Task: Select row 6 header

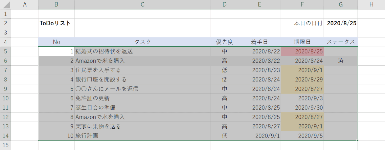Action: [6, 61]
